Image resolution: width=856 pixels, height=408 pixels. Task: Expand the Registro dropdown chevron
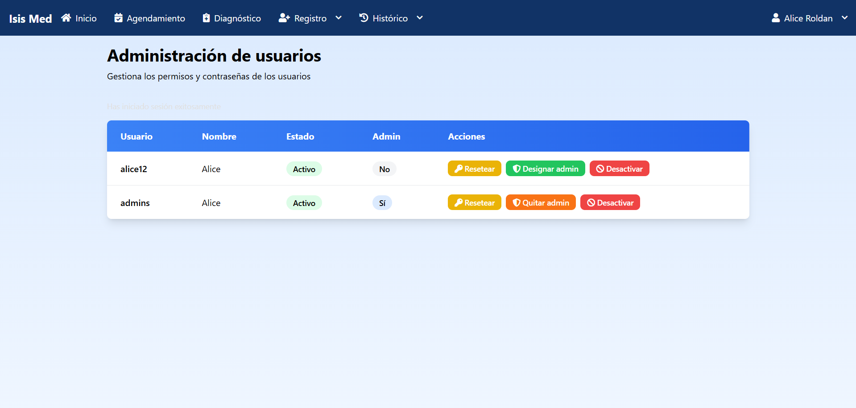pyautogui.click(x=339, y=18)
